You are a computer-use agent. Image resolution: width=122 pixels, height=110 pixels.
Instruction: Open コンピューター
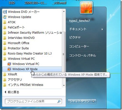[x=79, y=46]
